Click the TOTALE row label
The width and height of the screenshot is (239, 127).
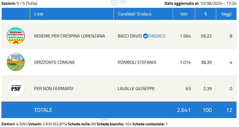point(43,110)
